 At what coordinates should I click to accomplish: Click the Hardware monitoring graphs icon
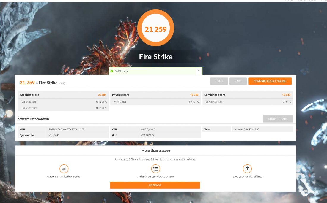pyautogui.click(x=64, y=169)
